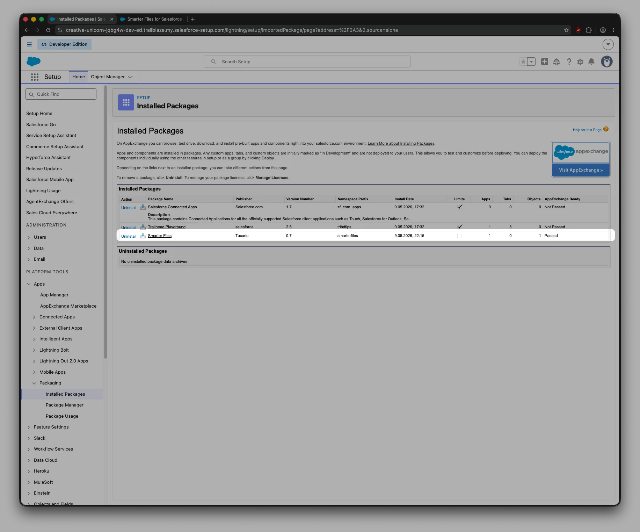Open AppExchange Marketplace in sidebar
This screenshot has width=640, height=532.
[68, 306]
